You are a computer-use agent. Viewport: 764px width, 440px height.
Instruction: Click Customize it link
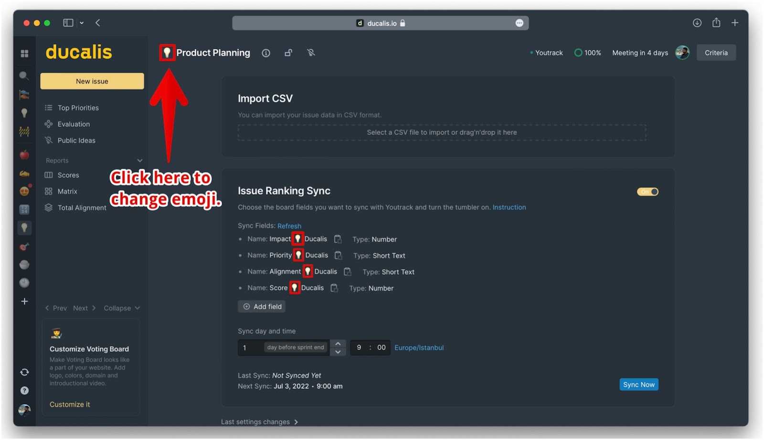point(70,404)
